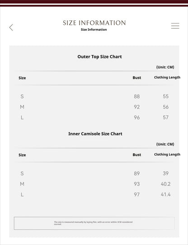The image size is (188, 245).
Task: Click the Clothing Length header in the outer top chart
Action: [167, 77]
